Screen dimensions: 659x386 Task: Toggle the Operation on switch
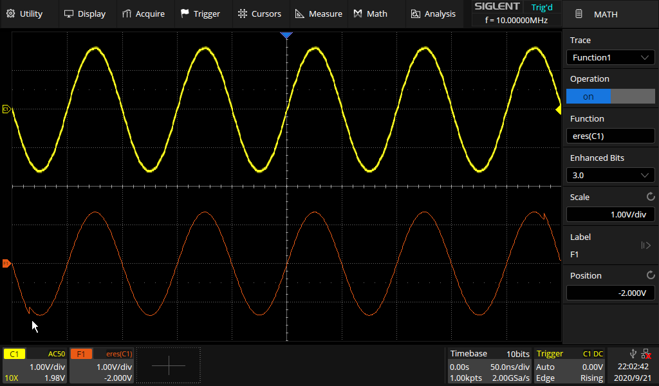coord(610,96)
